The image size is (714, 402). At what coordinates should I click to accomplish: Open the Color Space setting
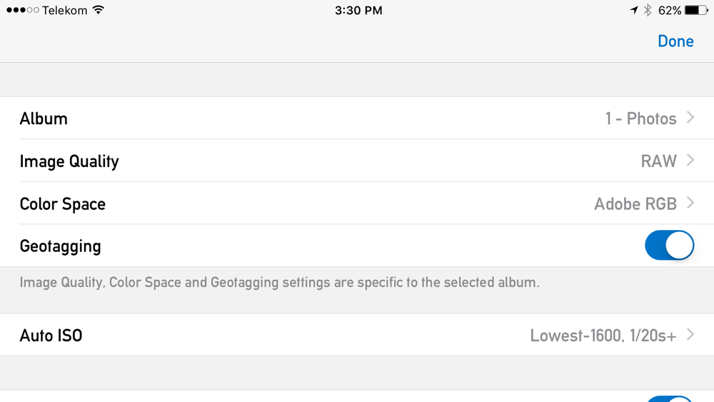click(x=357, y=203)
